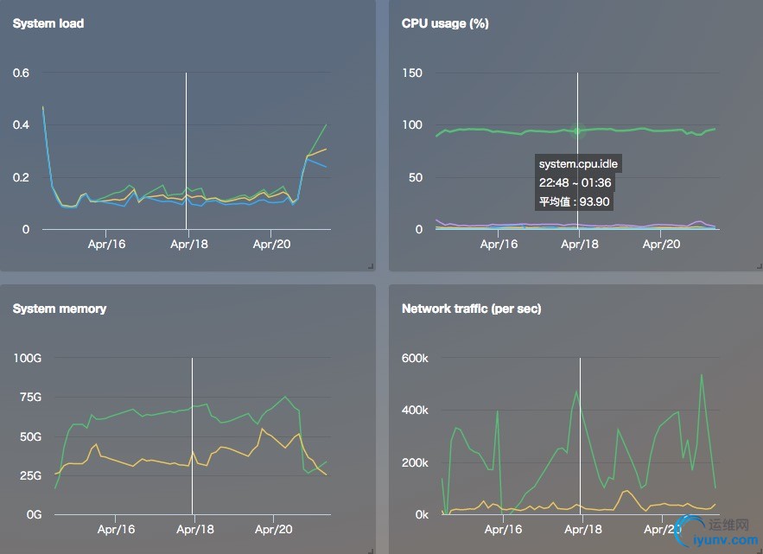Viewport: 763px width, 554px height.
Task: Click the CPU usage panel resize handle
Action: click(759, 267)
